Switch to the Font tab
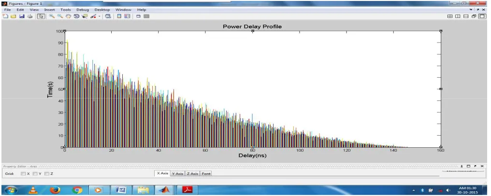This screenshot has width=491, height=196. coord(206,173)
